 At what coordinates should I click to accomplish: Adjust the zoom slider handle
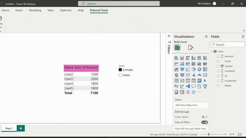(209, 134)
